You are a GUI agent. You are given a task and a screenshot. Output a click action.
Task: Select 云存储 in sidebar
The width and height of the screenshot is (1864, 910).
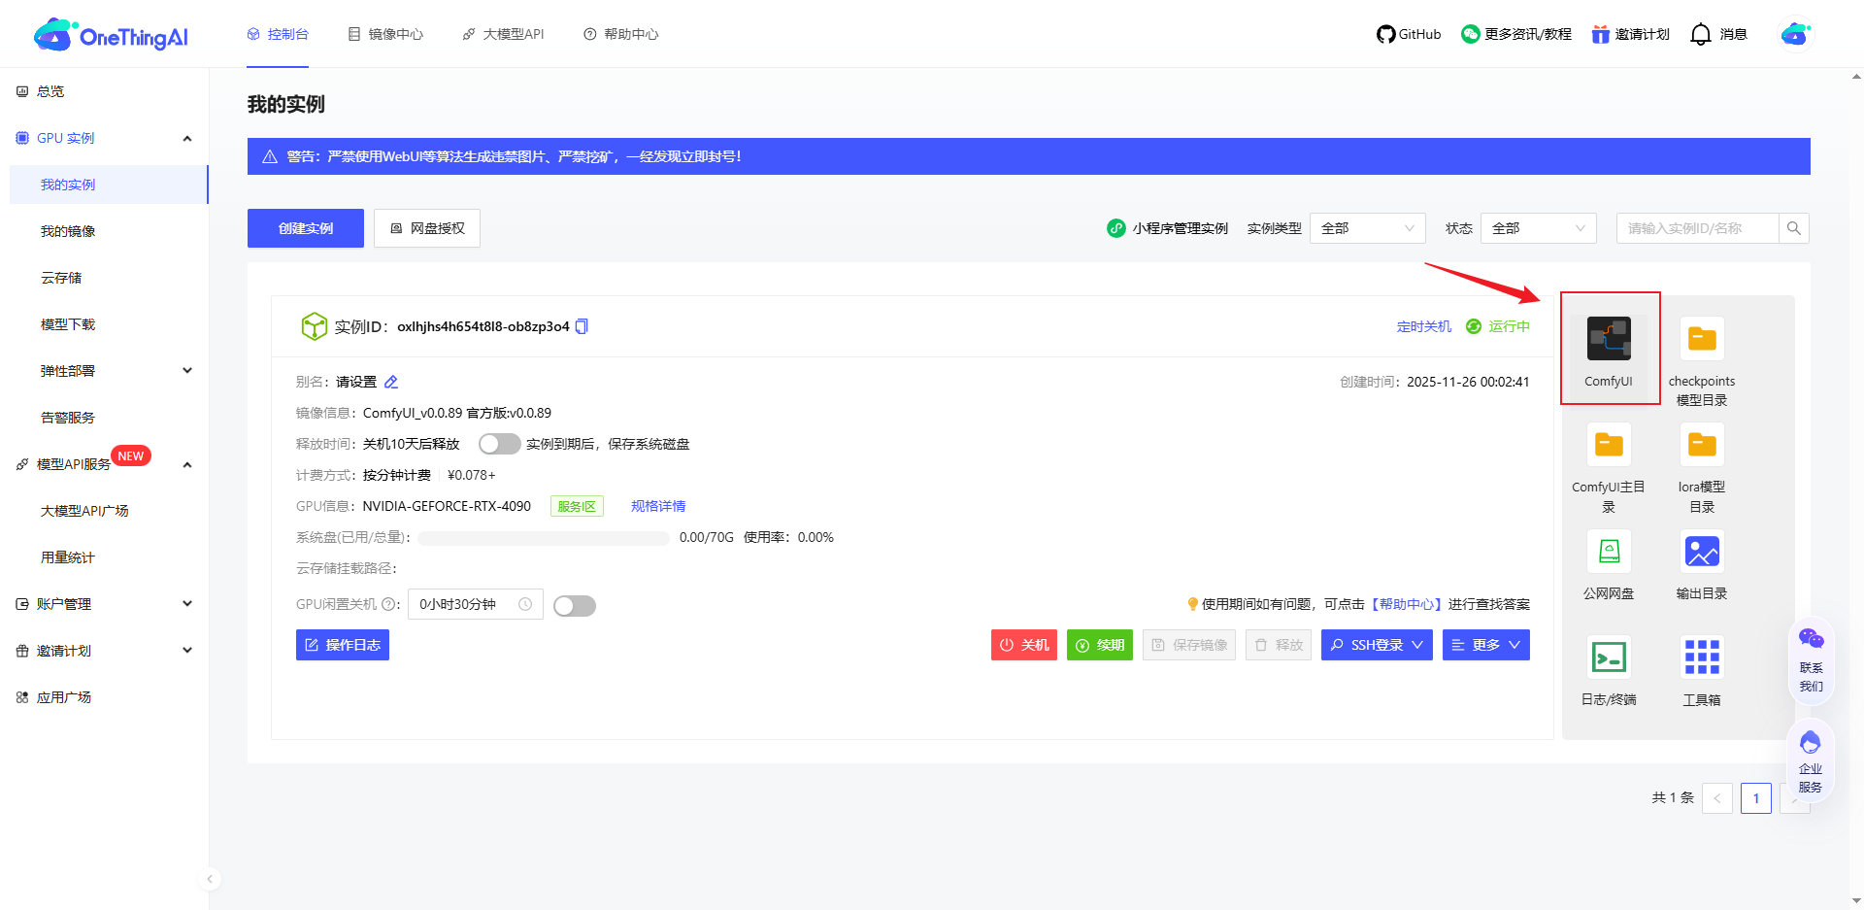point(61,278)
